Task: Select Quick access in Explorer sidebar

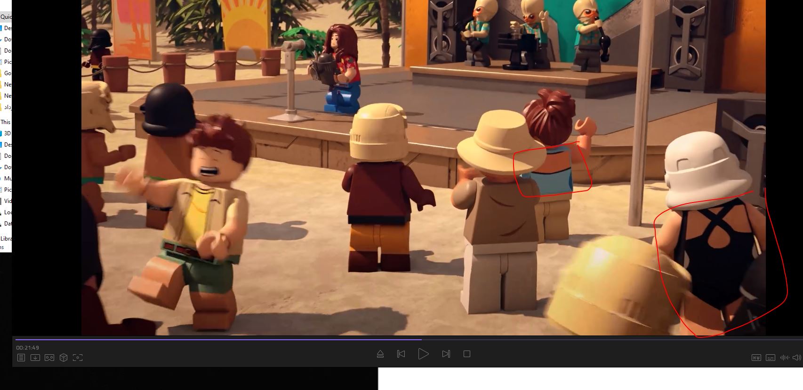Action: (x=6, y=17)
